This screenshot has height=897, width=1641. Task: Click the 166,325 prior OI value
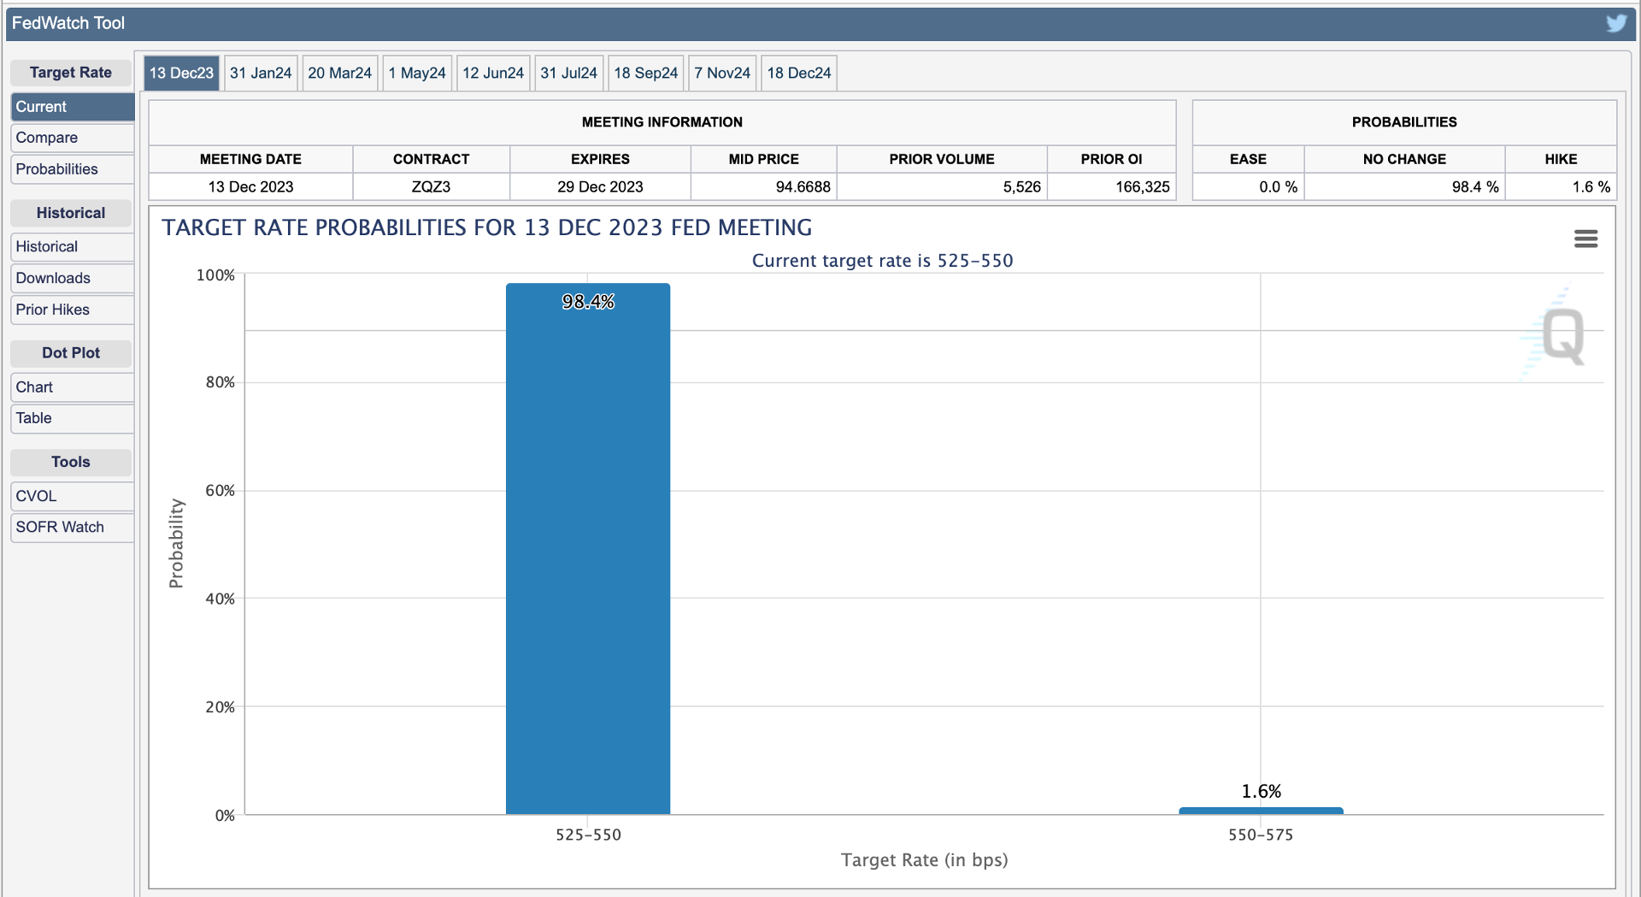(1142, 186)
